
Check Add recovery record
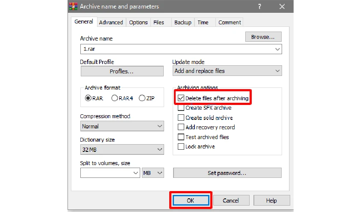coord(181,127)
